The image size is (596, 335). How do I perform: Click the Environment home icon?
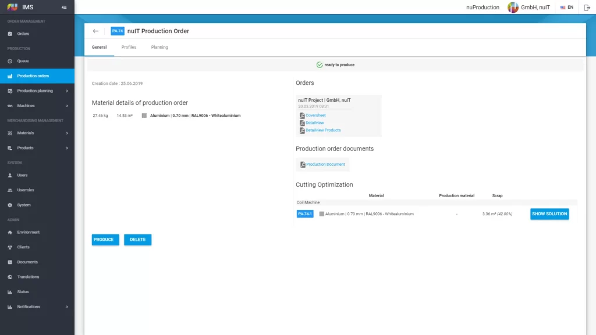tap(10, 232)
